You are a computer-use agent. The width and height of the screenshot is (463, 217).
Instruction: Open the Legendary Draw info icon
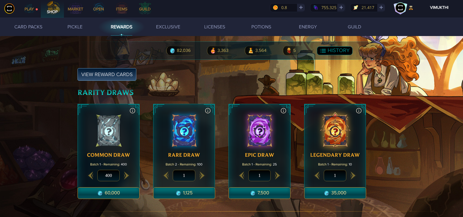point(359,110)
